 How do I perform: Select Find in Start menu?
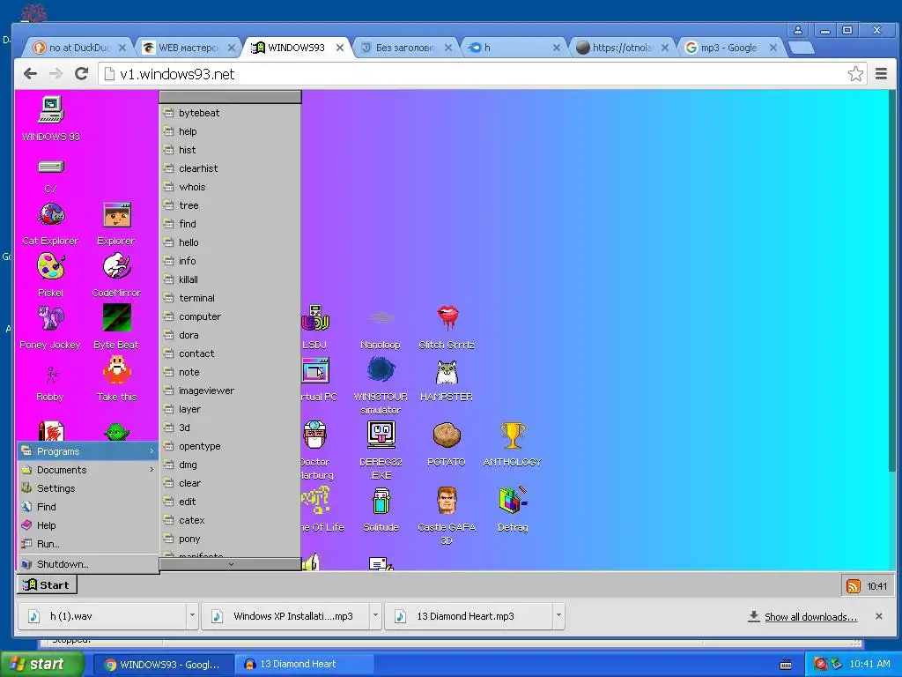point(88,507)
